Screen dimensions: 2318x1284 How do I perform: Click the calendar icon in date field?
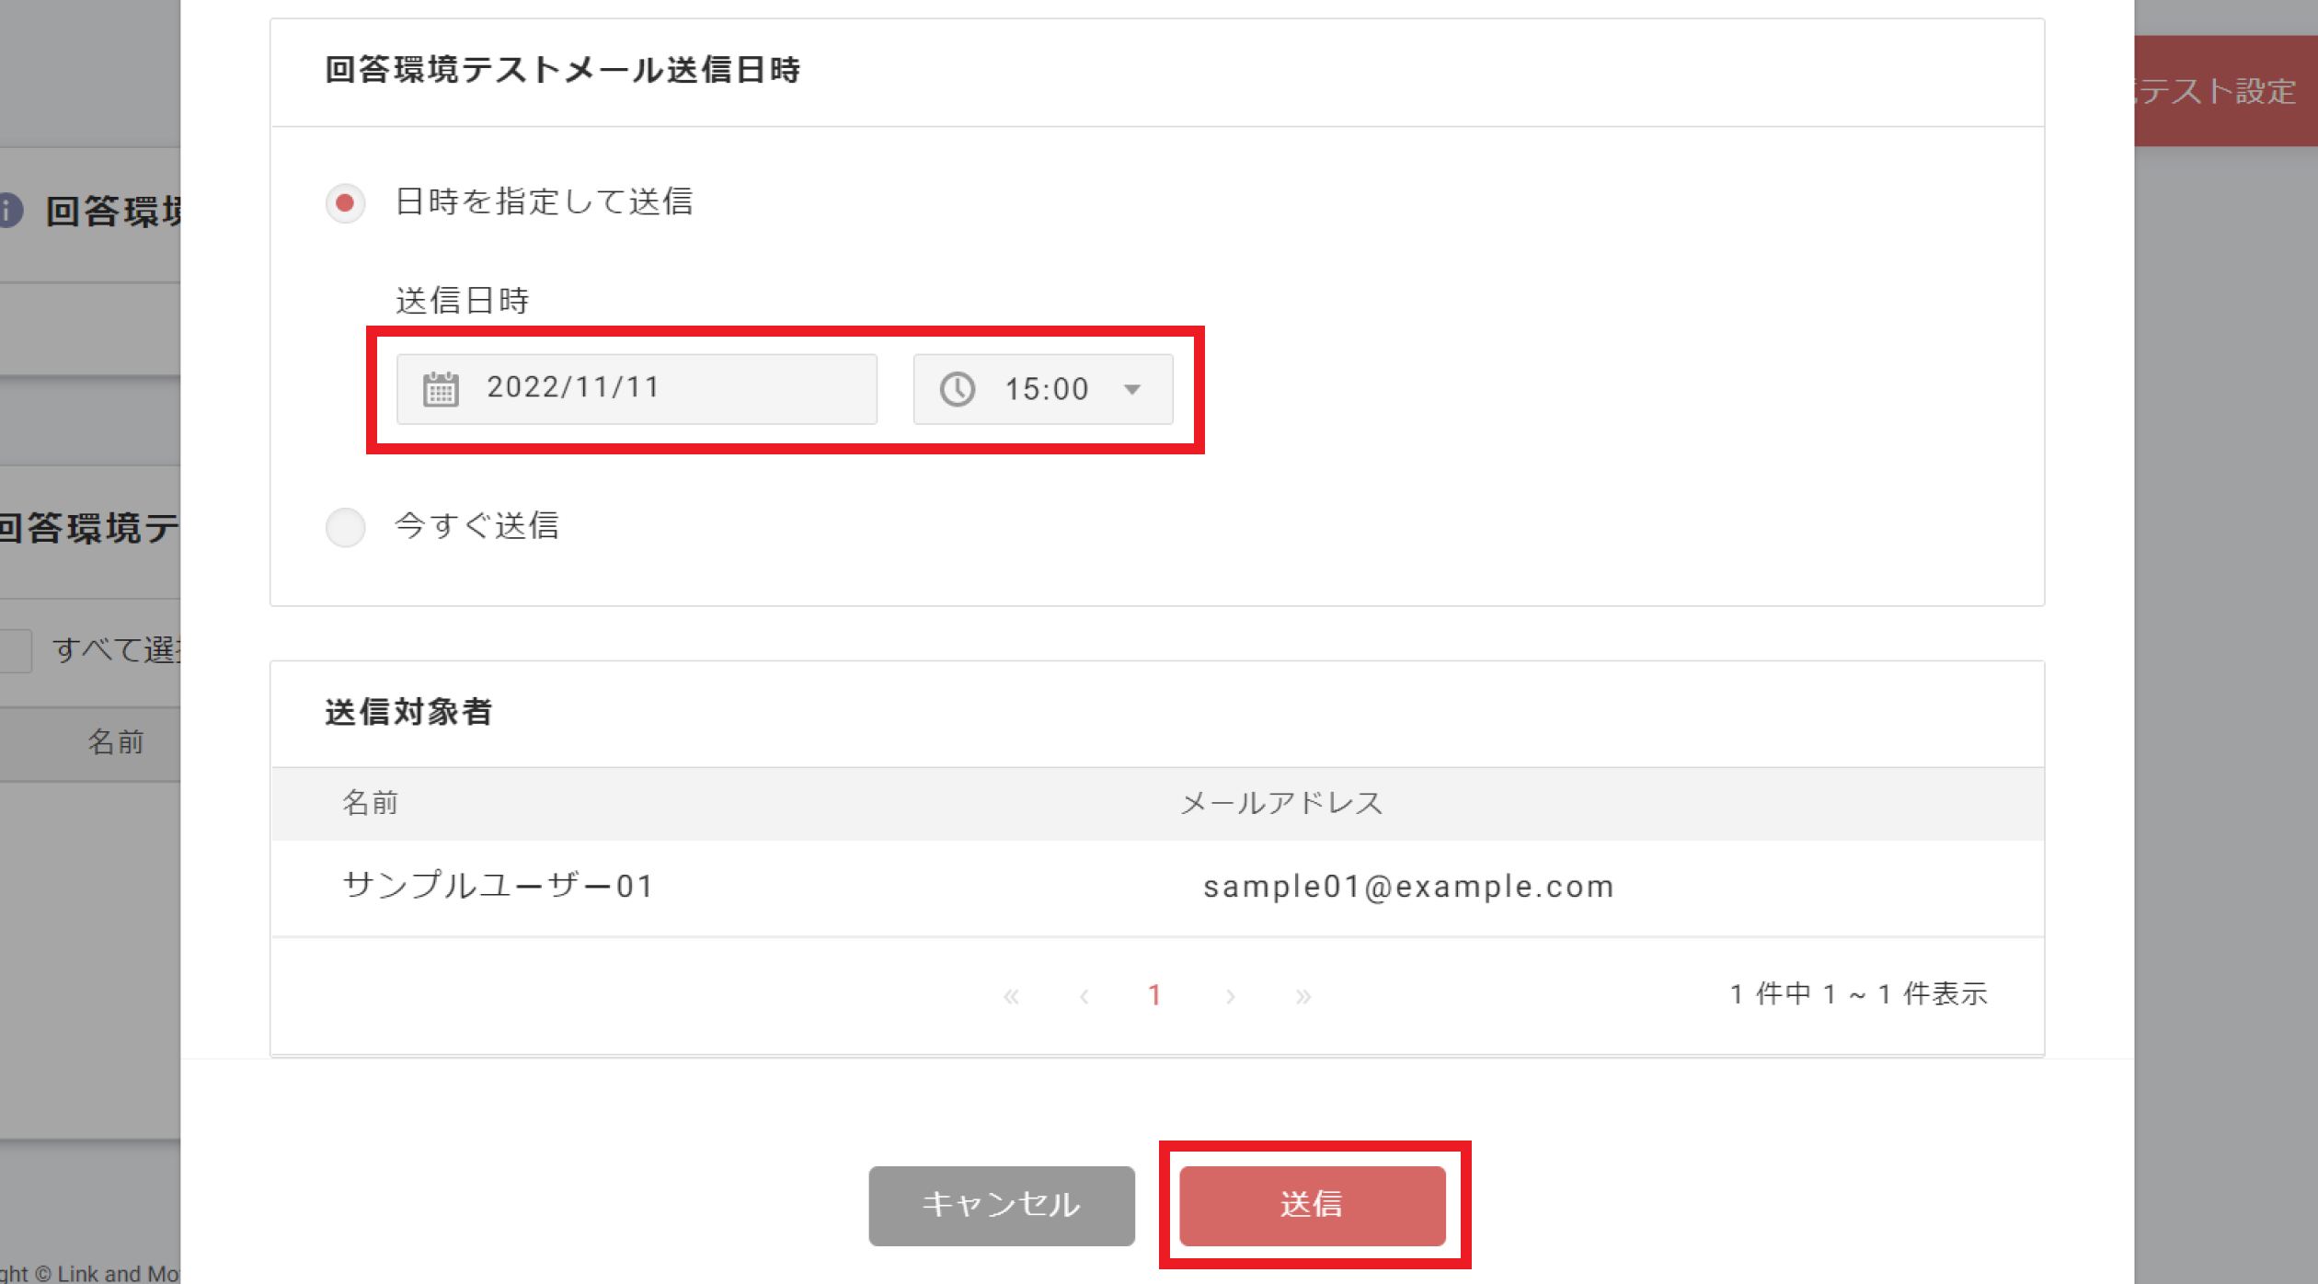tap(441, 389)
